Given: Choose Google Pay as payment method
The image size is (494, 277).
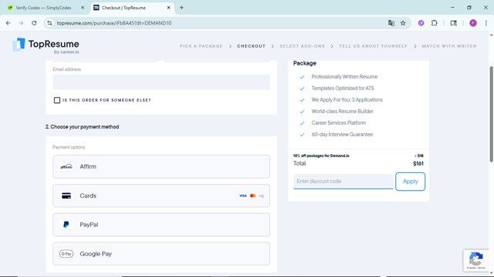Looking at the screenshot, I should (x=161, y=254).
